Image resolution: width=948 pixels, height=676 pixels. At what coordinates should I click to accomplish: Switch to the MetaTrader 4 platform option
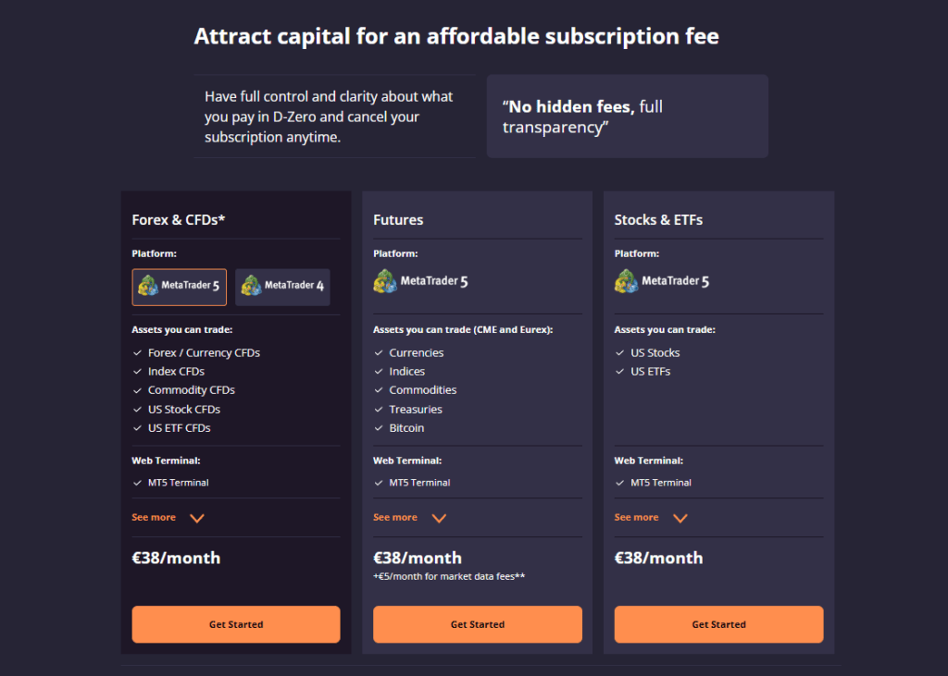(281, 287)
